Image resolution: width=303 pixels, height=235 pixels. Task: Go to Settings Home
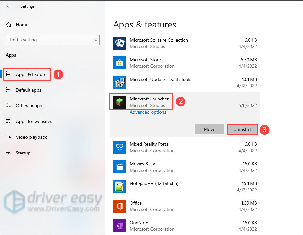[x=22, y=25]
